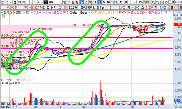
Task: Set 5-minute interval button
Action: [x=104, y=2]
